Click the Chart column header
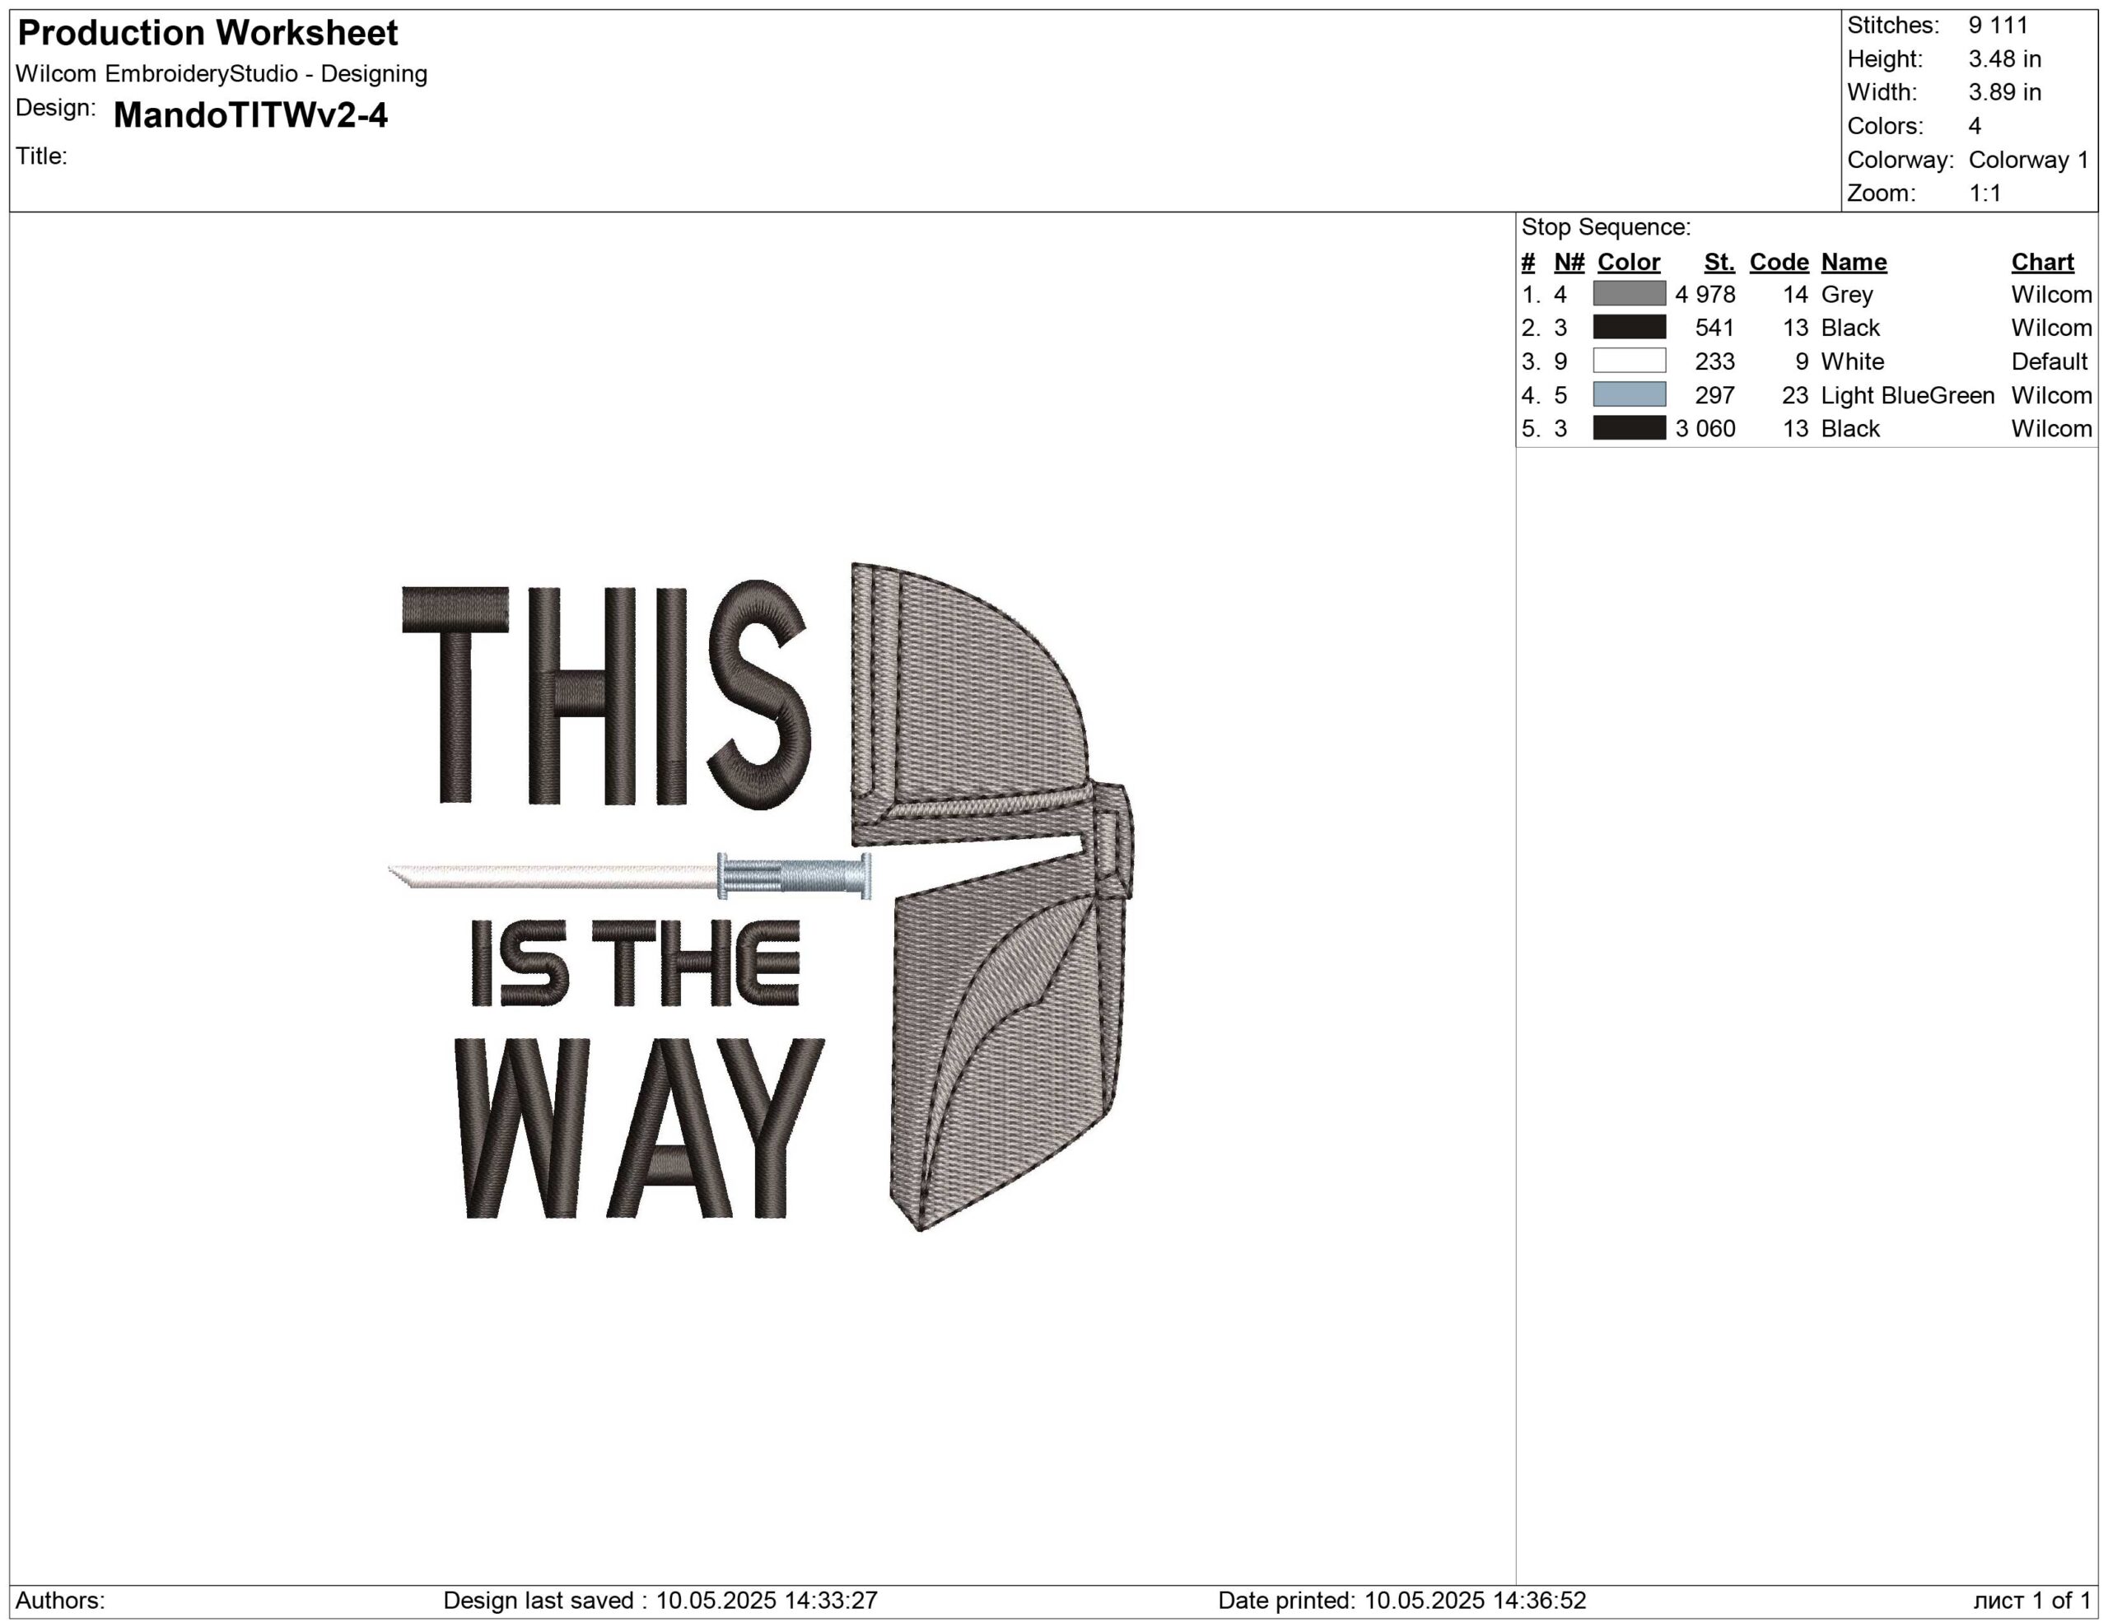Screen dimensions: 2108x1622 (2041, 262)
